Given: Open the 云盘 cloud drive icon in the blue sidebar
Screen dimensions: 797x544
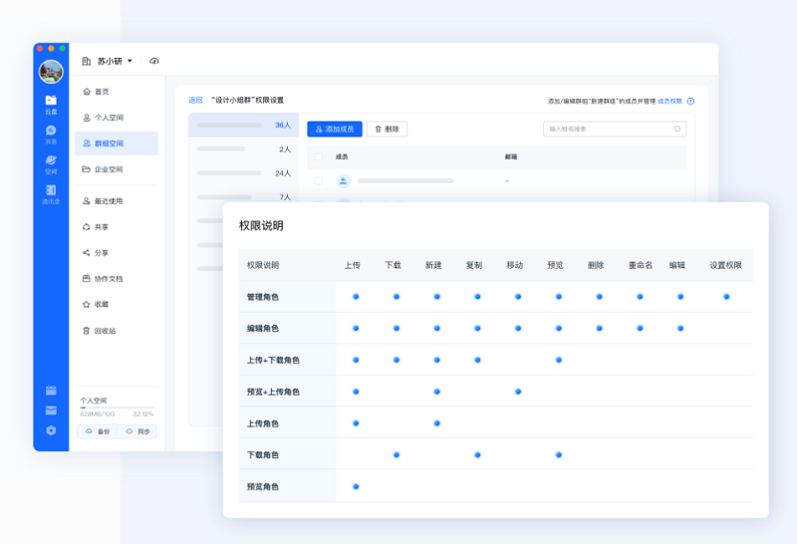Looking at the screenshot, I should 51,105.
